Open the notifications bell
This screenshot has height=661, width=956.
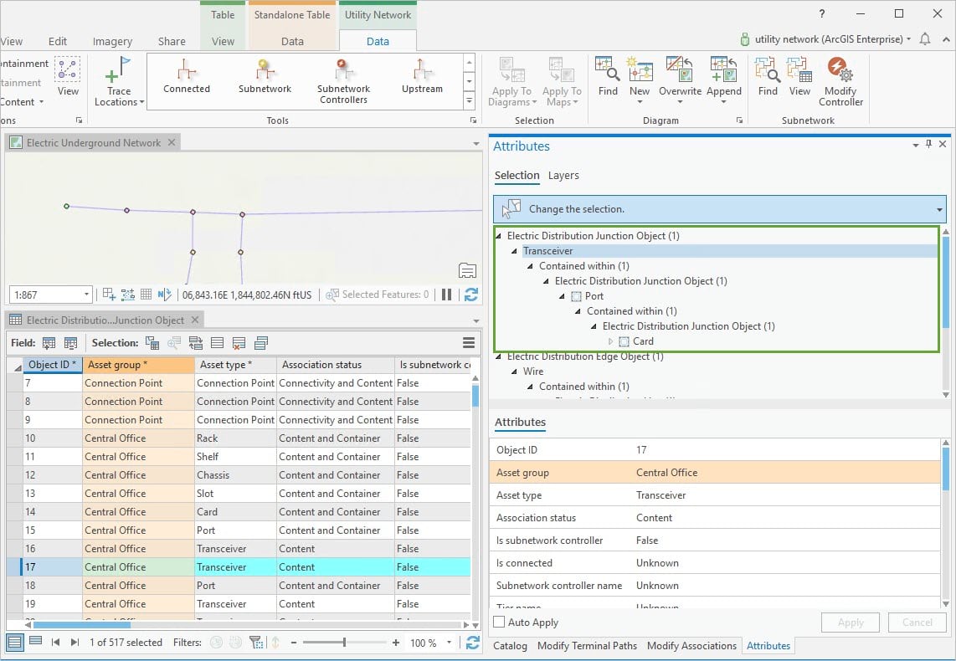coord(925,39)
